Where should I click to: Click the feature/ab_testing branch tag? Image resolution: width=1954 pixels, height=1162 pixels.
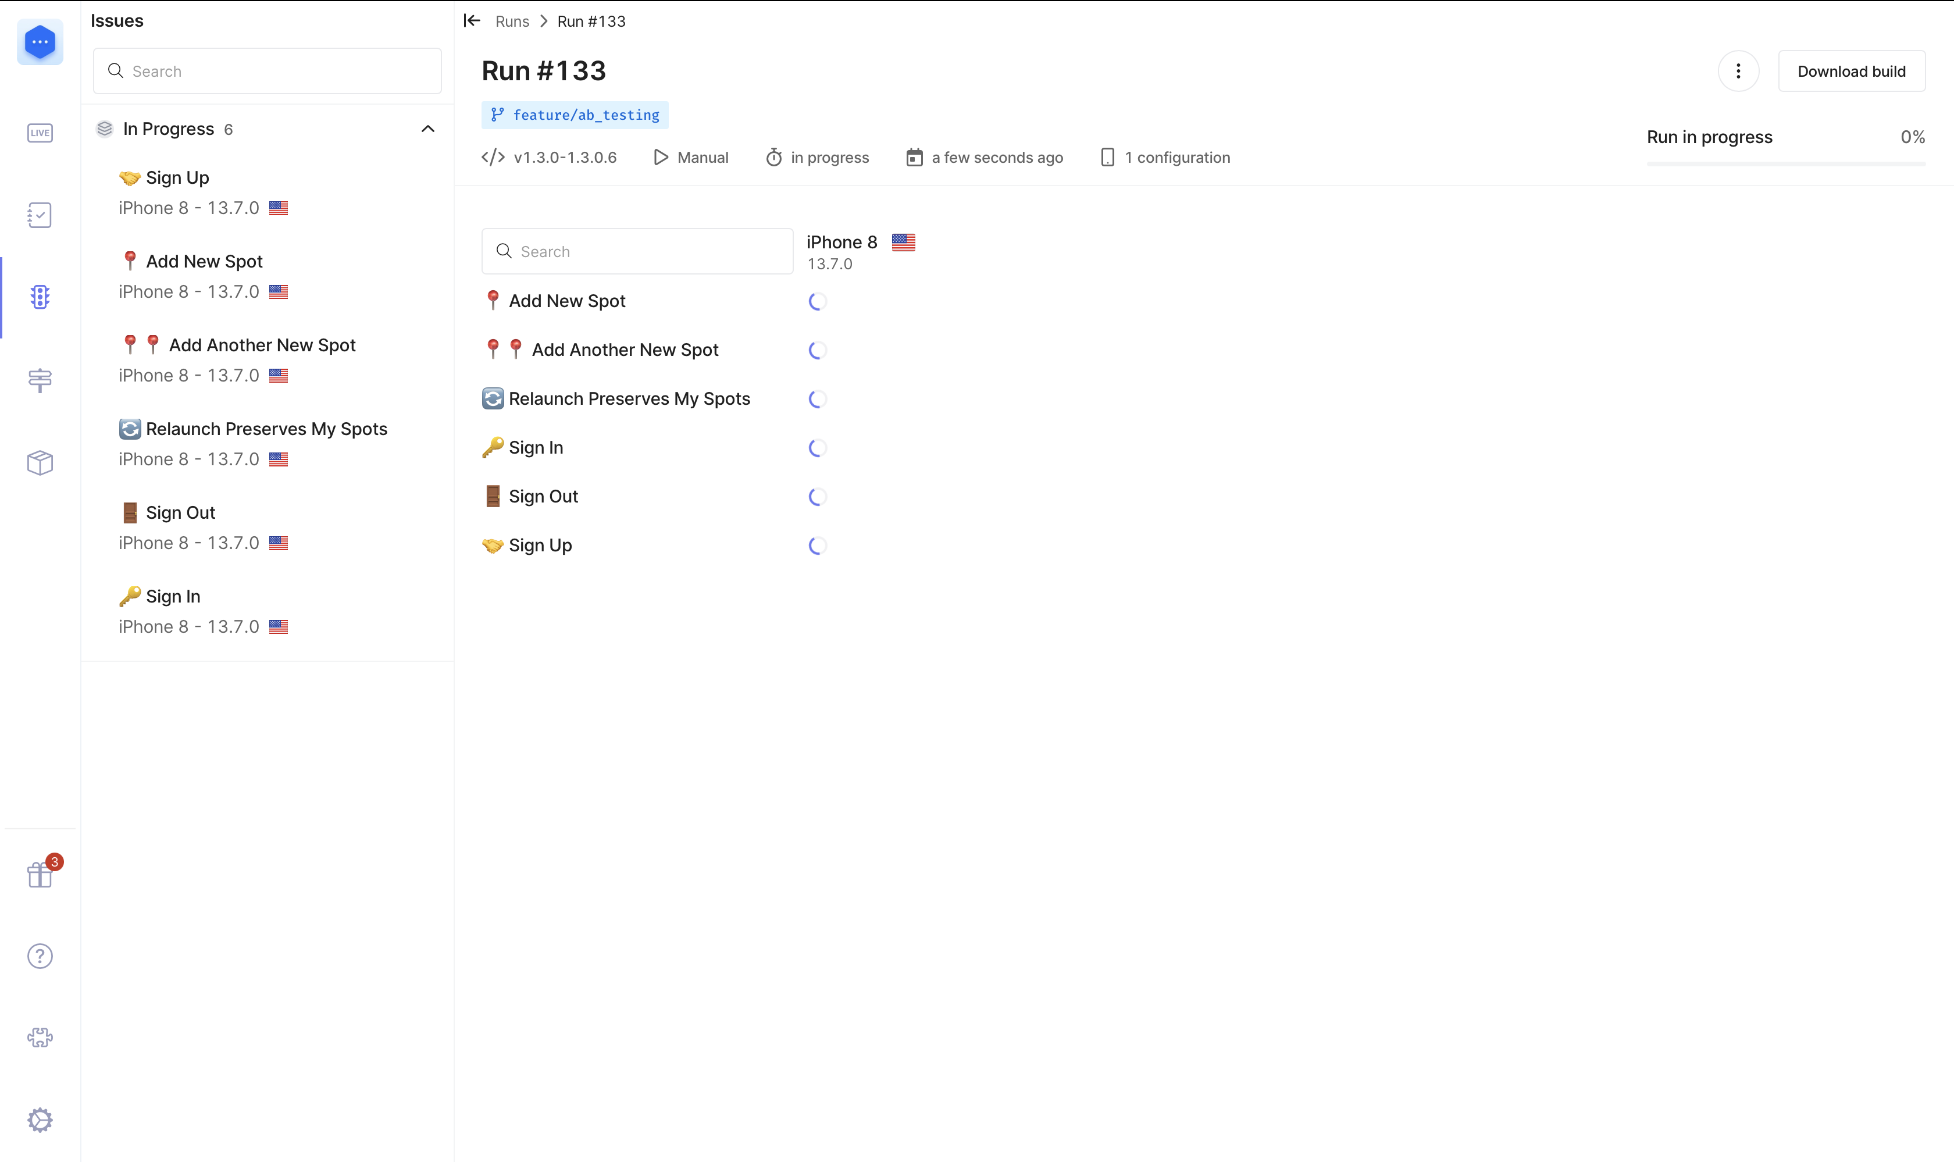coord(575,115)
